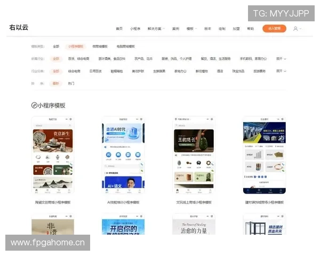
Task: Open the 解决方案 dropdown menu
Action: click(156, 29)
